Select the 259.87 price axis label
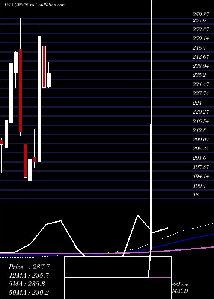 click(201, 14)
